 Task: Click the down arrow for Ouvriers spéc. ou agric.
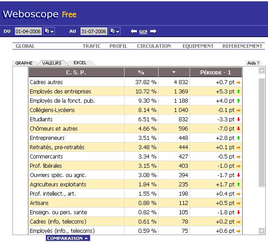239,175
